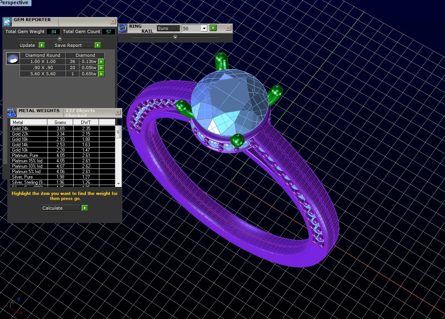Image resolution: width=445 pixels, height=319 pixels.
Task: Click the green arrow for 0.13tw row
Action: pos(101,61)
